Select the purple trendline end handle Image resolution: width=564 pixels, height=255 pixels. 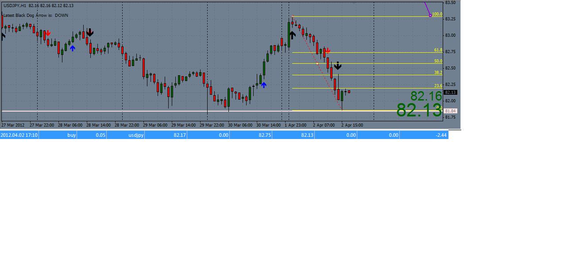tap(430, 15)
